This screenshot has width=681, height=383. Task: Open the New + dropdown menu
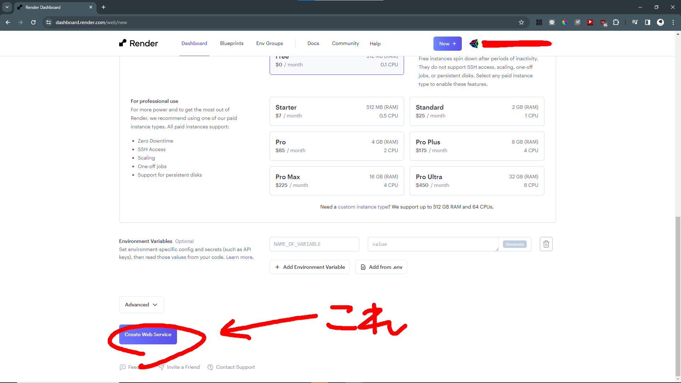pos(447,44)
